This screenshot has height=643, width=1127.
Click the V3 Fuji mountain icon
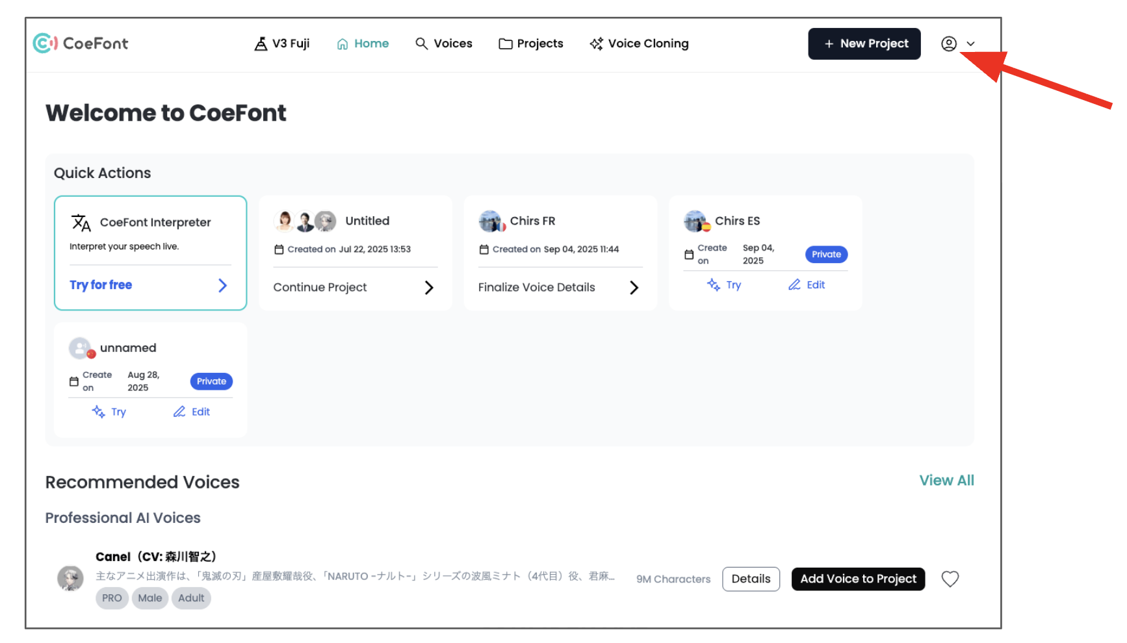point(261,44)
